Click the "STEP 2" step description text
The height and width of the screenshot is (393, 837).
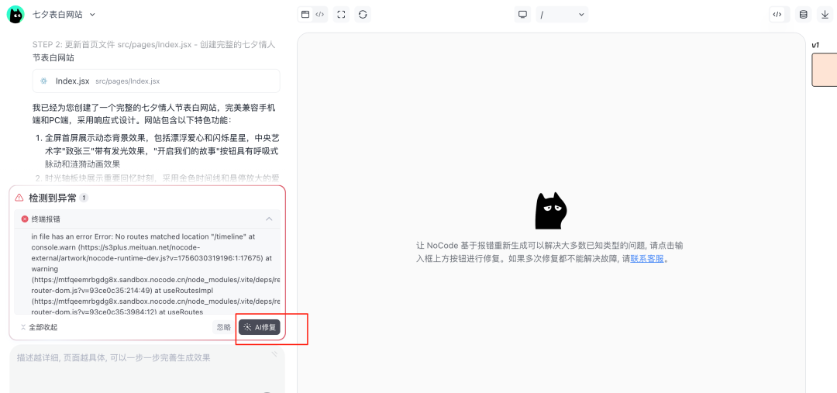click(x=153, y=50)
